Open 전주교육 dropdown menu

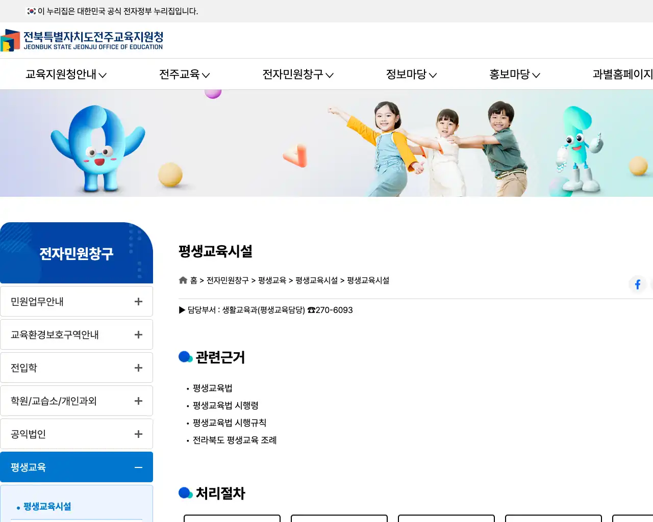click(x=185, y=74)
